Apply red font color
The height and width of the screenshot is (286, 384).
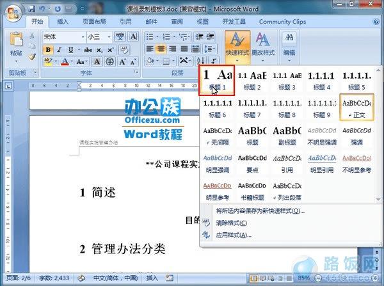point(65,61)
